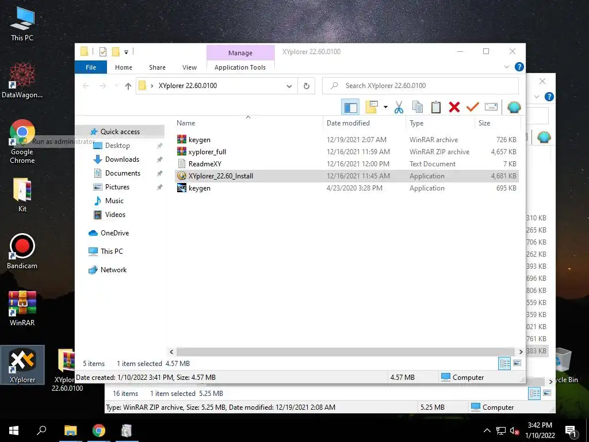Click the clipboard Paste icon
Image resolution: width=589 pixels, height=442 pixels.
[x=436, y=108]
